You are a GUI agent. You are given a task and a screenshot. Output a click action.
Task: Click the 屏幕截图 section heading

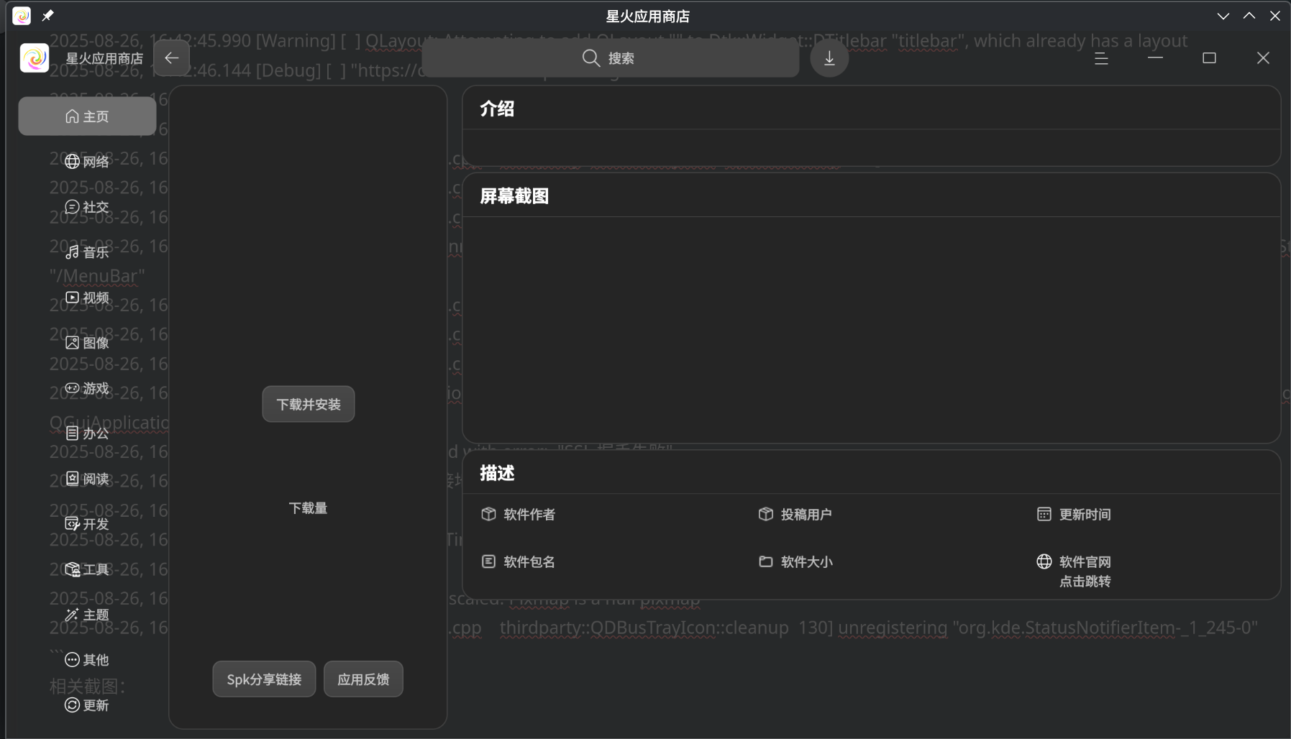click(515, 196)
